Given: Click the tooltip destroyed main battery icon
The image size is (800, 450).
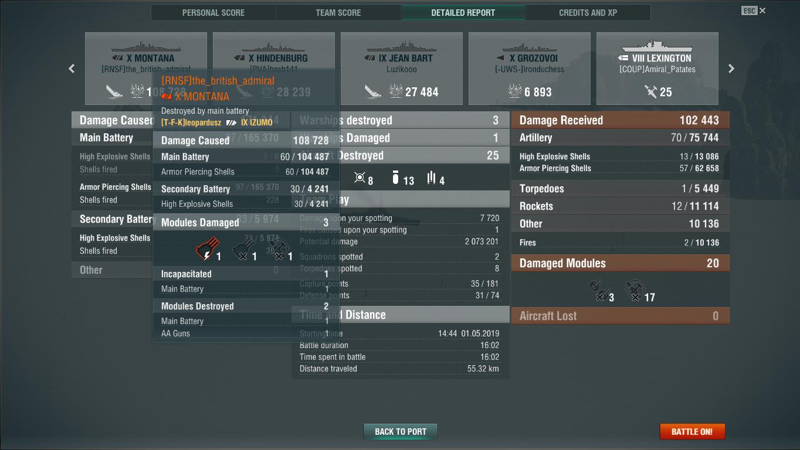Looking at the screenshot, I should point(243,250).
